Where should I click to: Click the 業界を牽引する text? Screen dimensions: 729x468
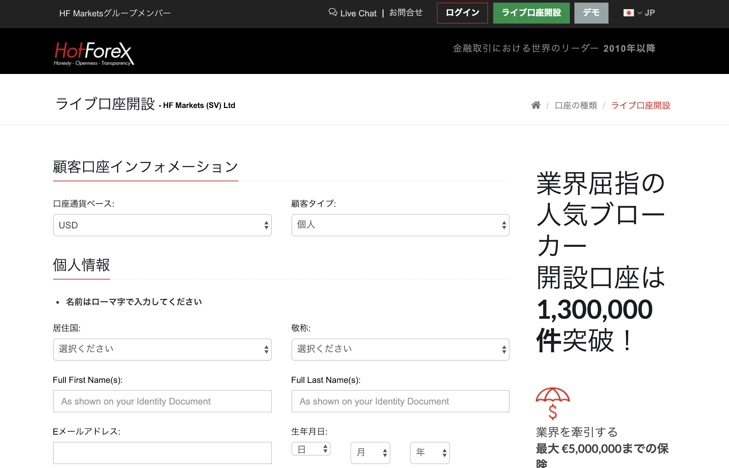click(x=577, y=432)
